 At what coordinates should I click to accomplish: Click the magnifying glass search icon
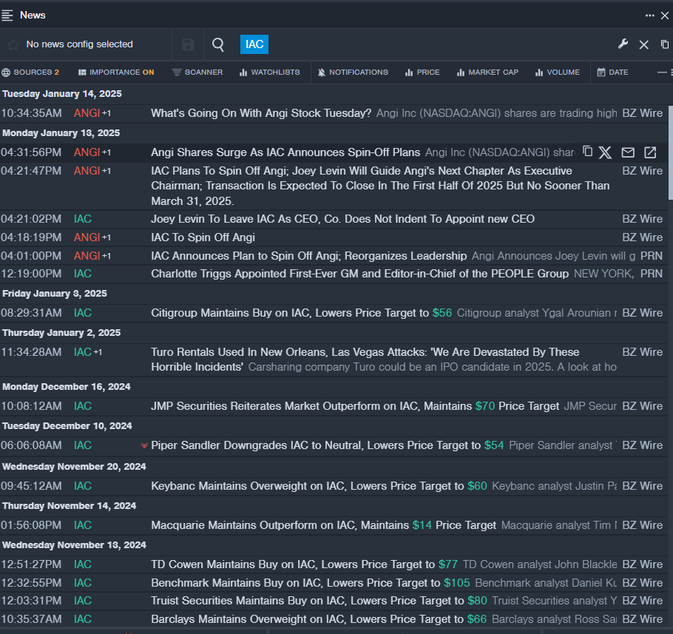218,45
